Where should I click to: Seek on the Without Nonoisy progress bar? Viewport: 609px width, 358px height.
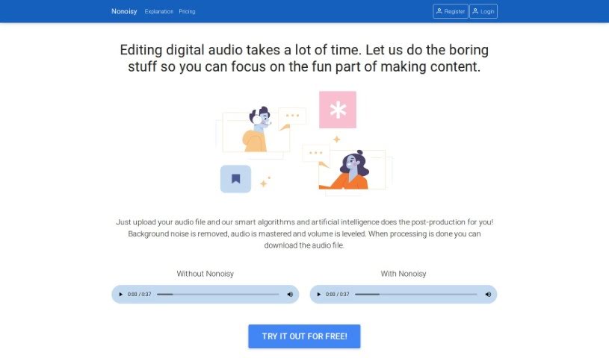point(218,295)
